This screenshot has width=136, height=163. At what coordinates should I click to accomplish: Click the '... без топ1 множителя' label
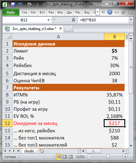[x=39, y=138]
